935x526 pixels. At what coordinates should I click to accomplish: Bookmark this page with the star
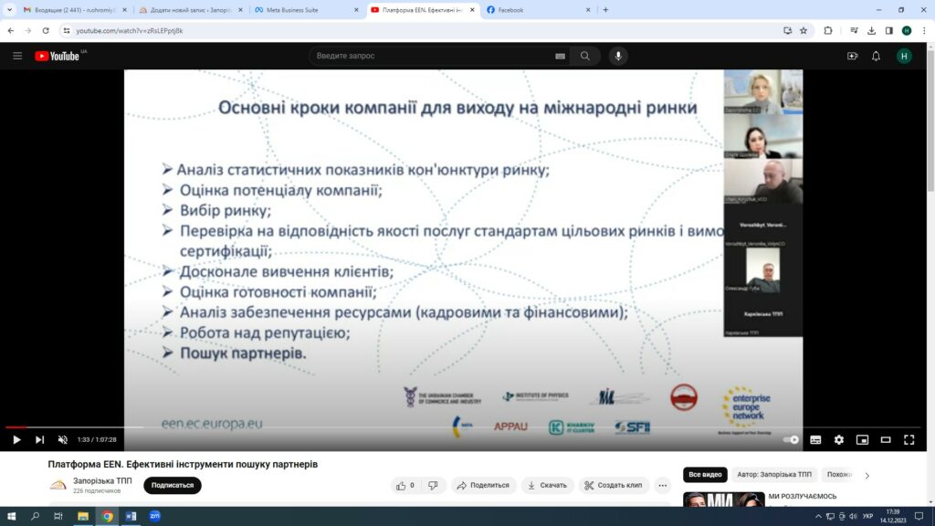tap(804, 30)
